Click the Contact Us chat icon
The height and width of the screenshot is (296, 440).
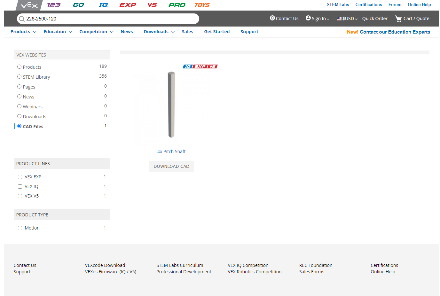[272, 18]
